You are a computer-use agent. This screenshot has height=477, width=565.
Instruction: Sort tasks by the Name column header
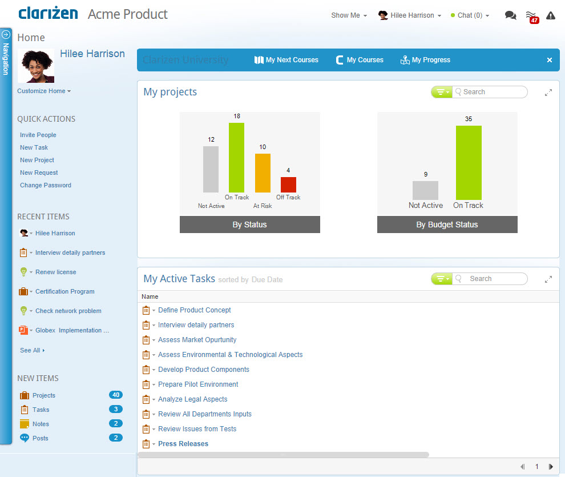(x=150, y=296)
